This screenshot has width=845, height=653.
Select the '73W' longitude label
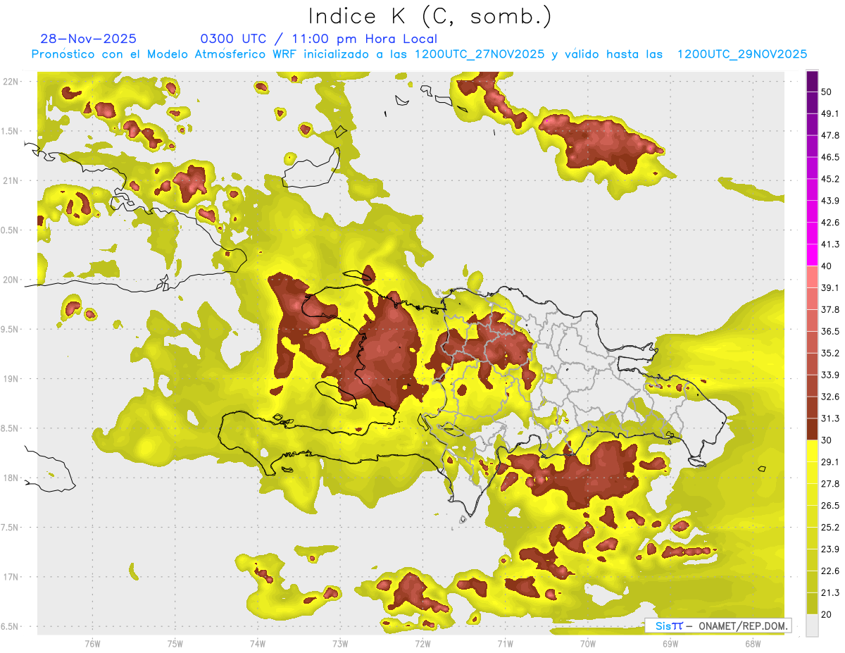click(340, 644)
